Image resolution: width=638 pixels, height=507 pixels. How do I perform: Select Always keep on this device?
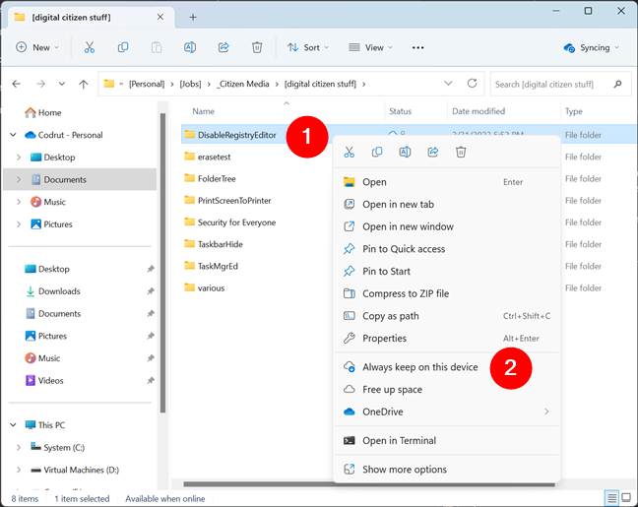tap(419, 367)
